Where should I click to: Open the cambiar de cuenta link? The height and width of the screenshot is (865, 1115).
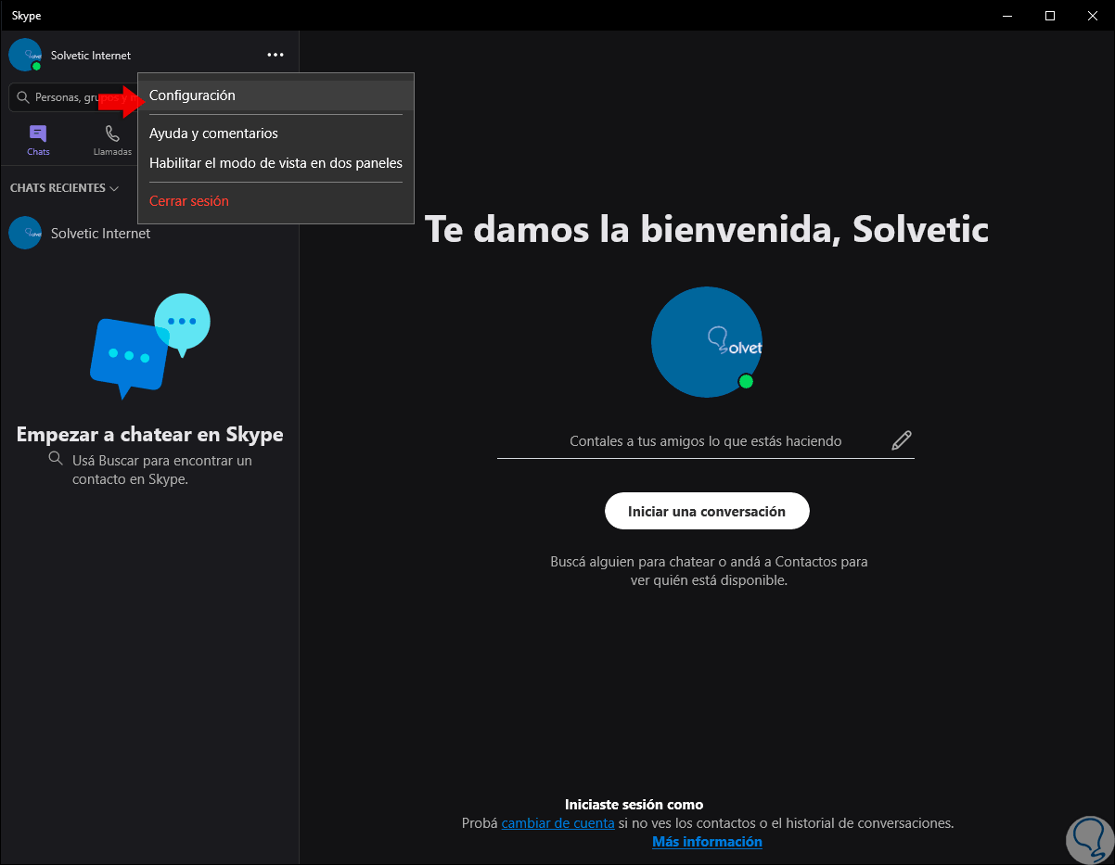coord(557,822)
